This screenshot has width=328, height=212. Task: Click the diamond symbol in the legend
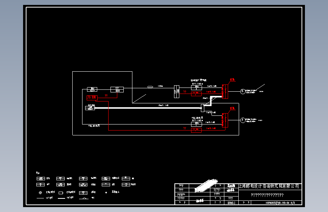pos(106,192)
